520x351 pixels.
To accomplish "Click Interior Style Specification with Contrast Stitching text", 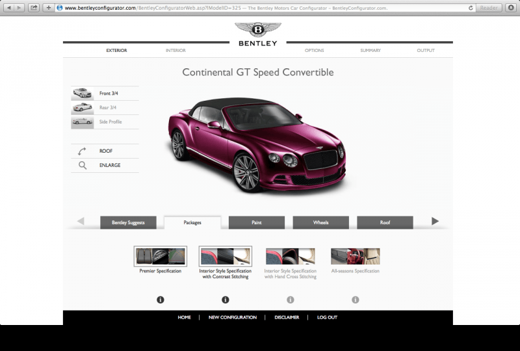I will tap(226, 274).
